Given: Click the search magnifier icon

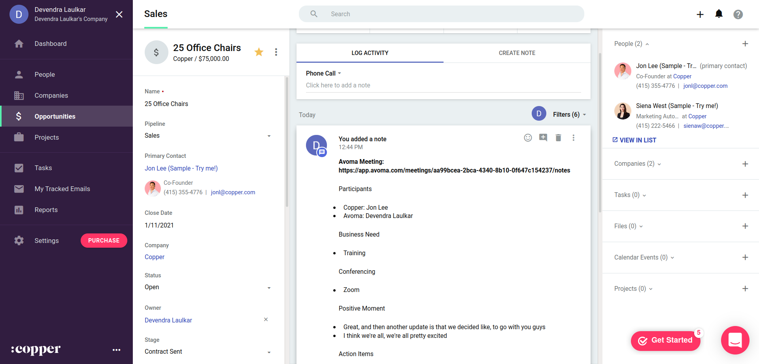Looking at the screenshot, I should pos(314,14).
